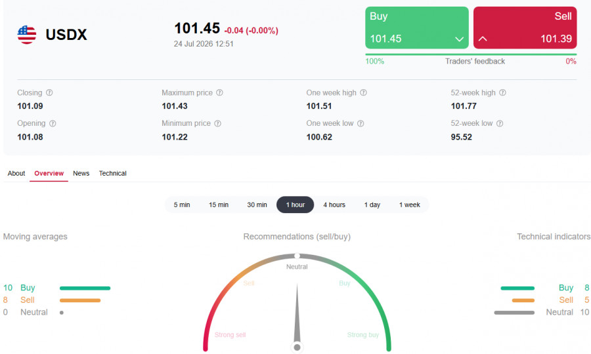
Task: Click the Opening value 101.08
Action: [x=30, y=137]
